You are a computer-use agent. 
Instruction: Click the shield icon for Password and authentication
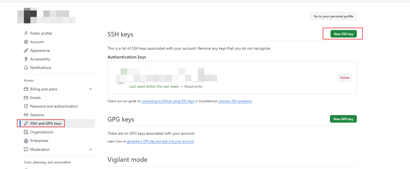coord(26,106)
